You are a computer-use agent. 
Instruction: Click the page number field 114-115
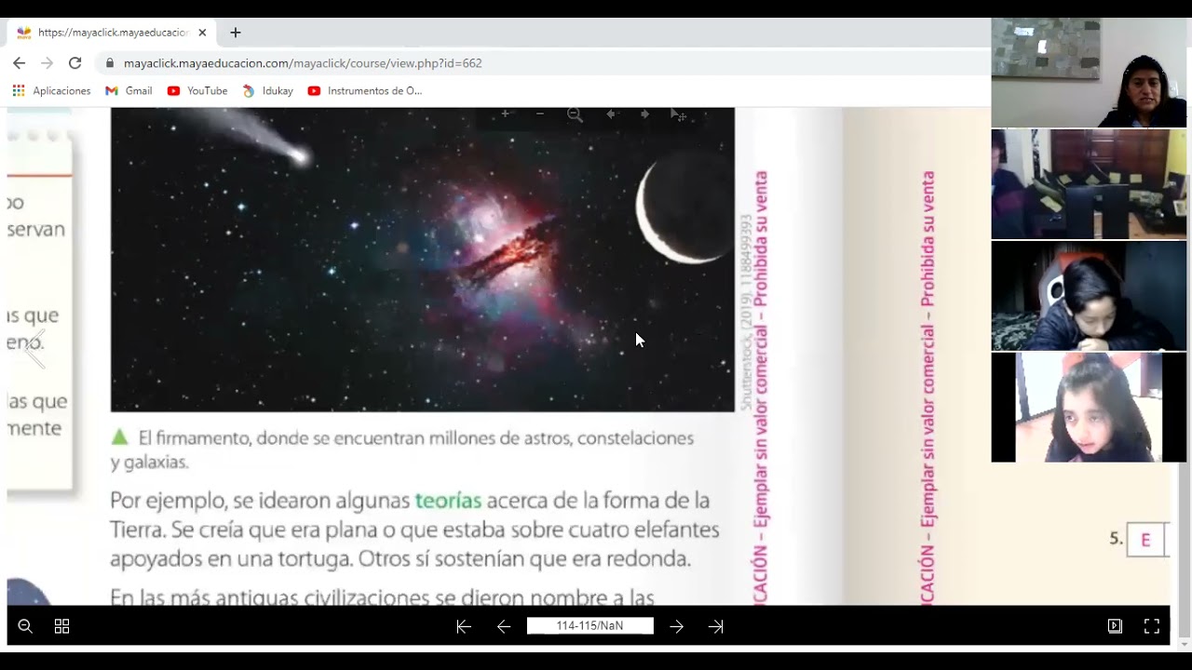pyautogui.click(x=589, y=625)
